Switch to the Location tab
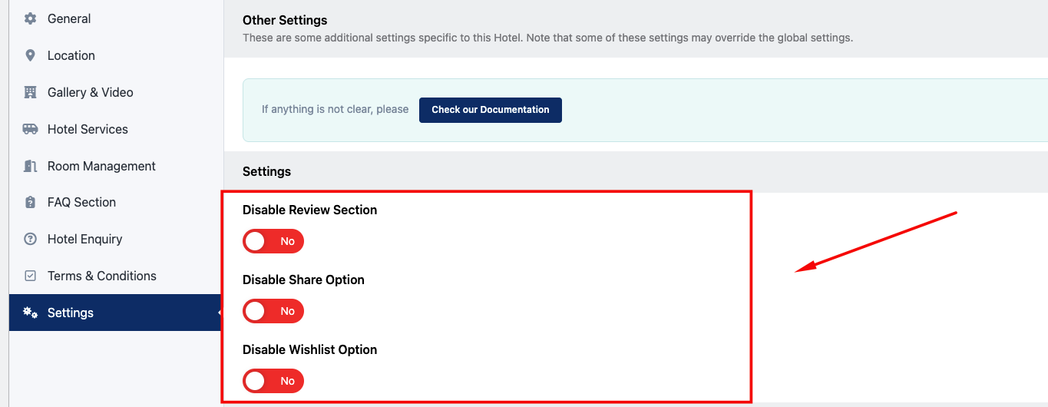 [x=71, y=55]
